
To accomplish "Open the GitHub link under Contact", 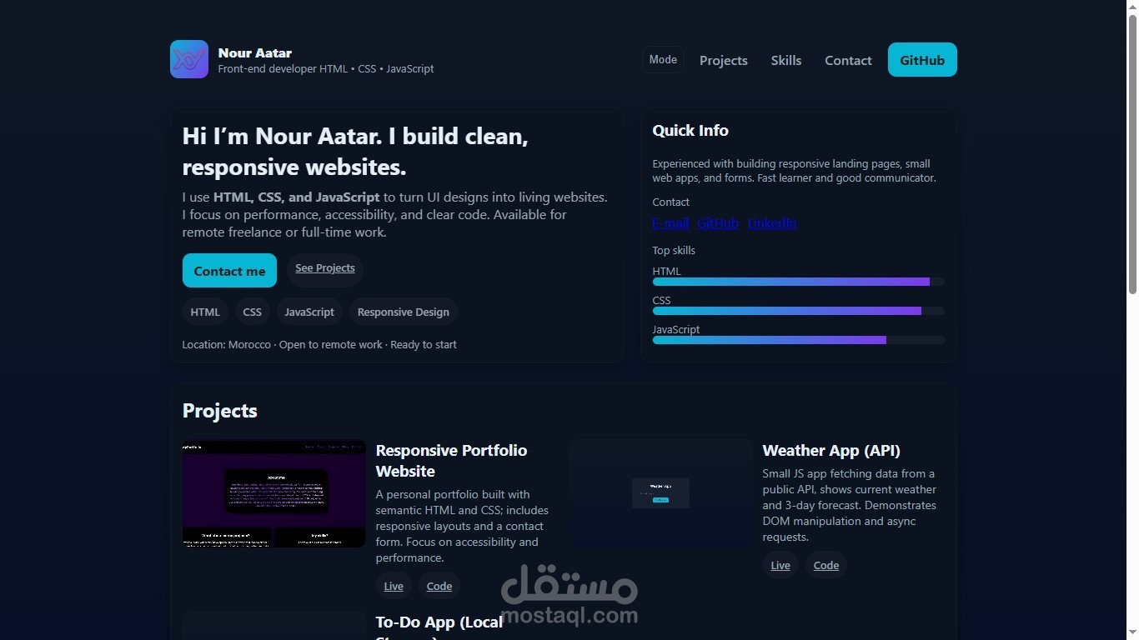I will point(718,222).
